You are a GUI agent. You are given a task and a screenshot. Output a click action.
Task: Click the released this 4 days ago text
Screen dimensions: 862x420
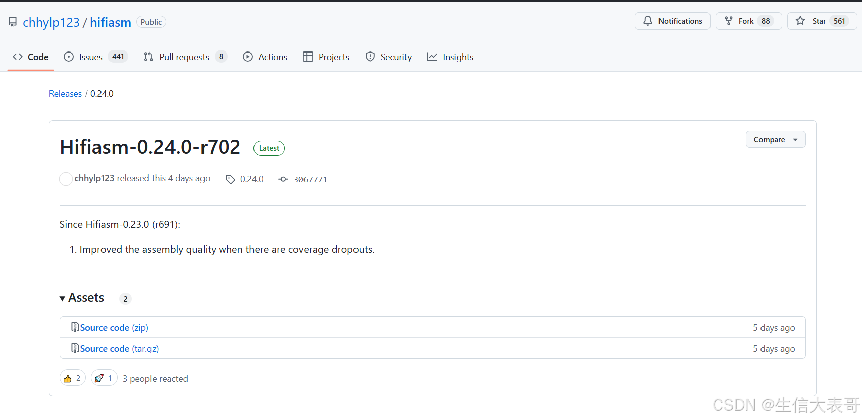coord(164,178)
